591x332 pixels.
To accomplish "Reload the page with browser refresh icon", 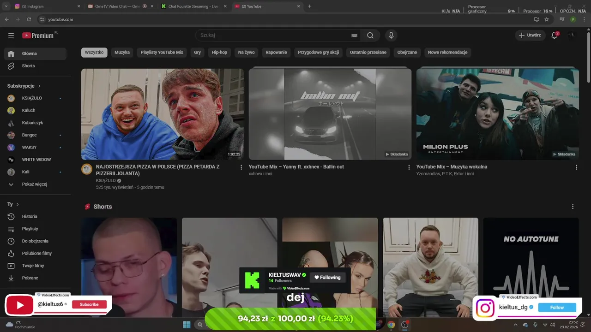I will click(29, 19).
